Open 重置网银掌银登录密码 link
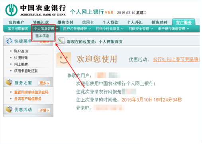 (31, 92)
